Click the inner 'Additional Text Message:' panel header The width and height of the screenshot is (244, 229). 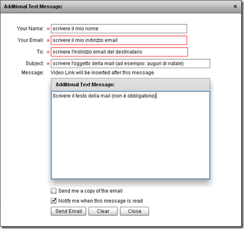(x=130, y=84)
